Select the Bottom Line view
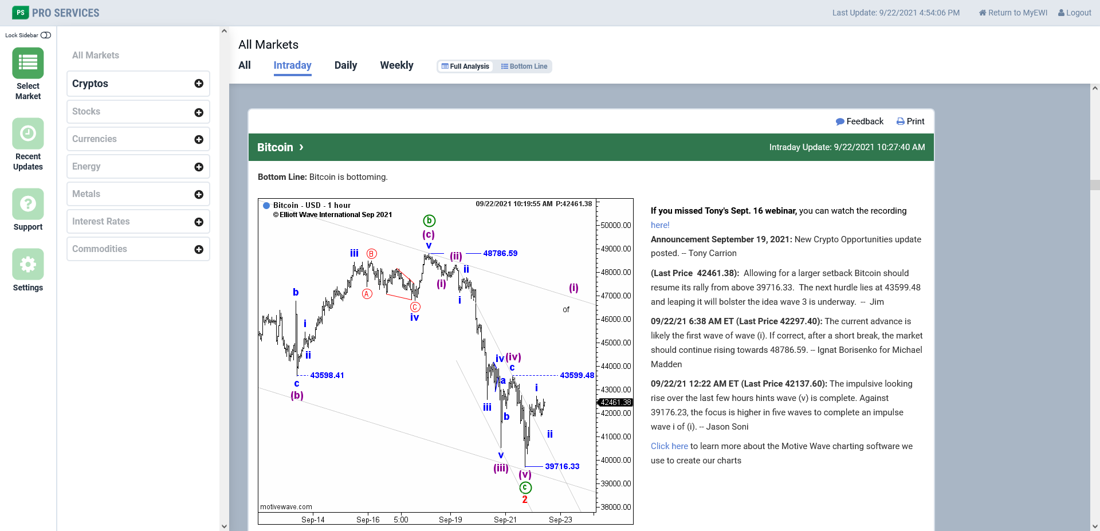Image resolution: width=1100 pixels, height=531 pixels. pos(524,66)
